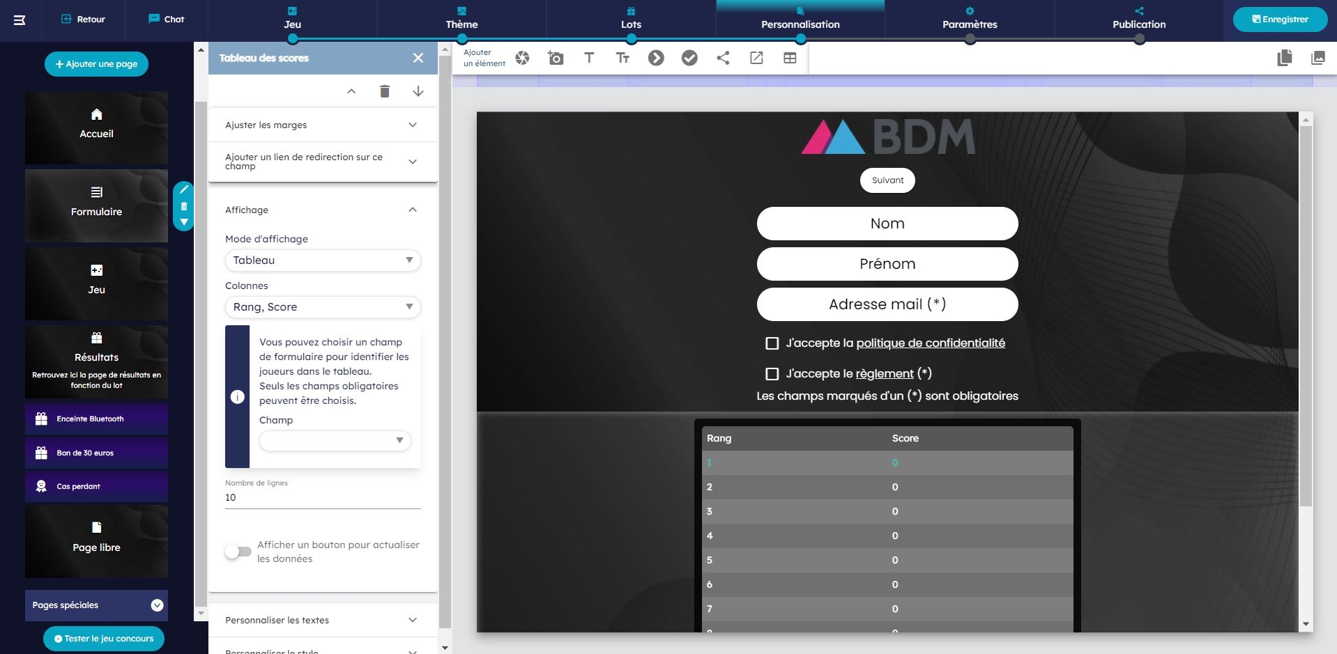This screenshot has width=1337, height=654.
Task: Open the image gallery icon at top right
Action: (1317, 58)
